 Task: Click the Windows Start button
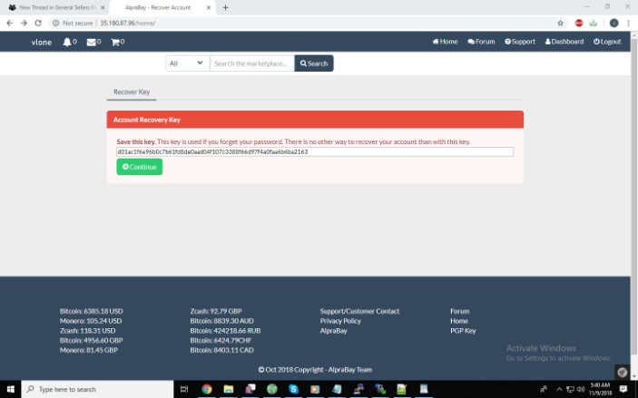tap(10, 389)
